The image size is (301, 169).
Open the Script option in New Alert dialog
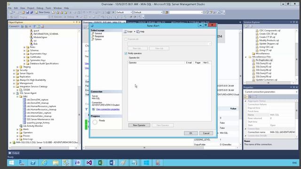pyautogui.click(x=128, y=31)
